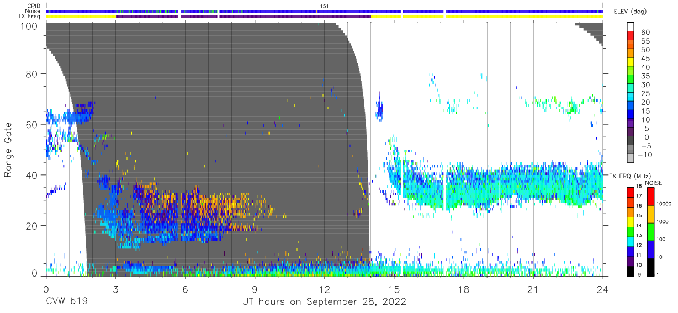678x313 pixels.
Task: Click the TX Freq row label
Action: 30,17
